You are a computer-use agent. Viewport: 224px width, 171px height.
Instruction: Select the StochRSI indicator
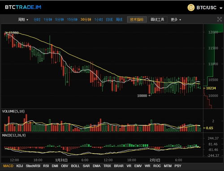click(33, 166)
